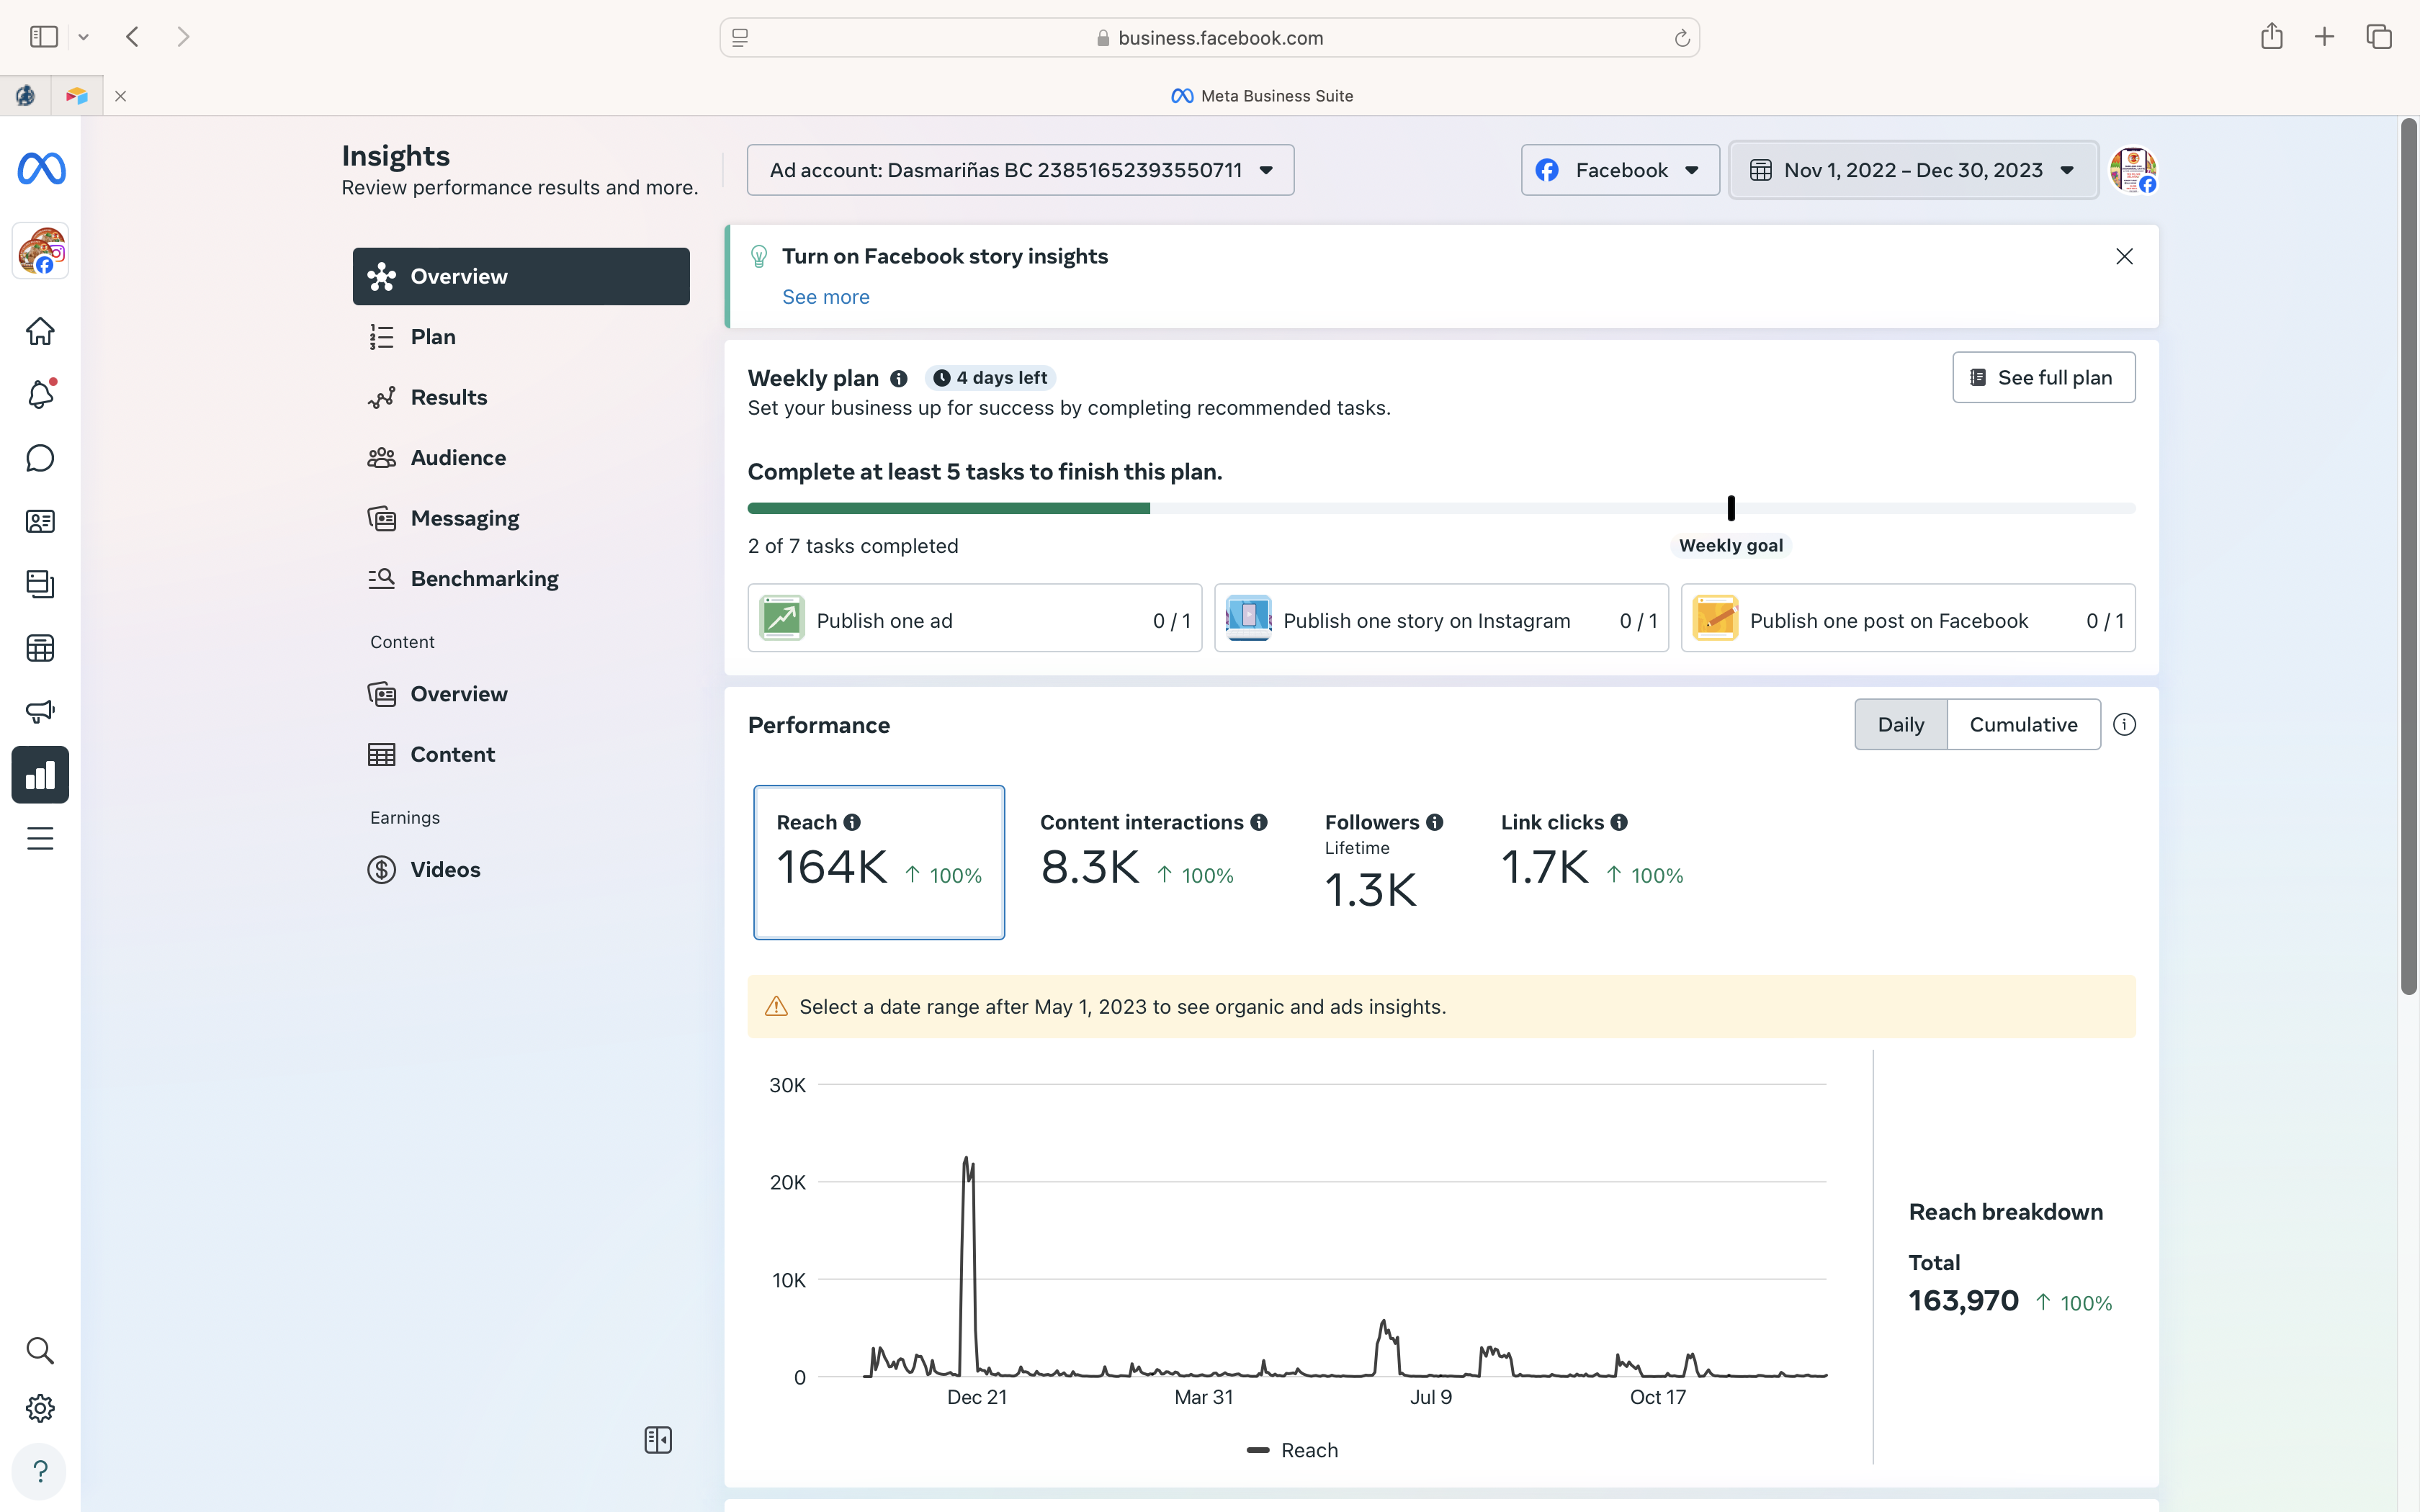Open the Search magnifier icon in rail
The image size is (2420, 1512).
[x=40, y=1350]
